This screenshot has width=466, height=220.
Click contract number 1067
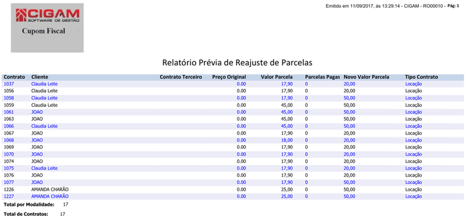point(9,133)
